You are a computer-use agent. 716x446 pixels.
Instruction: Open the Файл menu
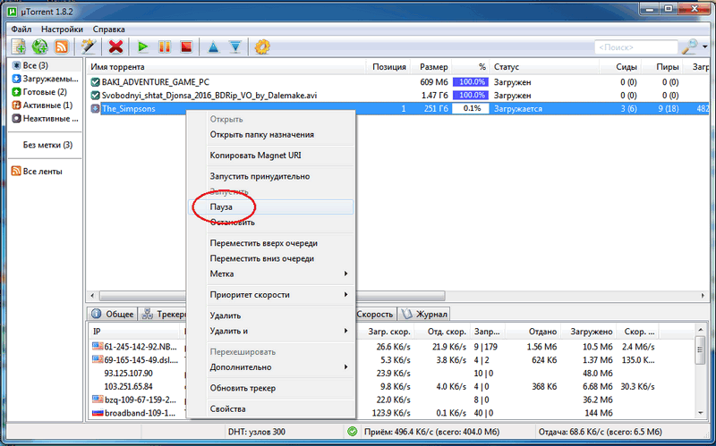pos(21,29)
